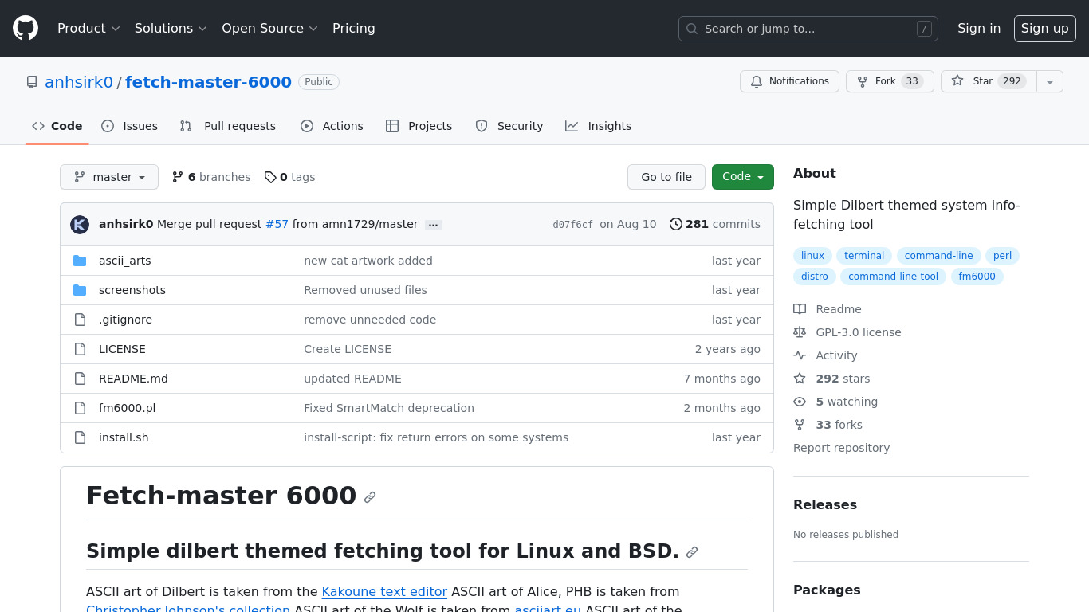This screenshot has height=612, width=1089.
Task: Open the fetch-master-6000 repository link
Action: 209,82
